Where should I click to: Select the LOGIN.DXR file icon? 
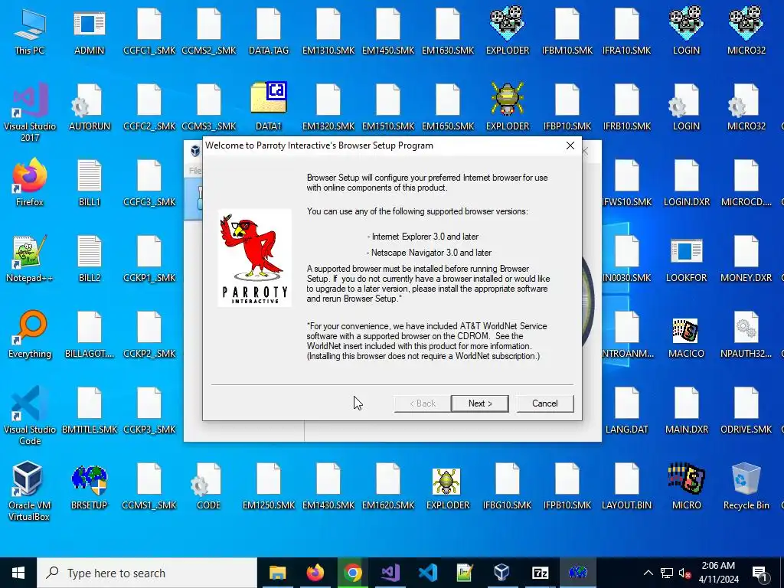[x=686, y=182]
